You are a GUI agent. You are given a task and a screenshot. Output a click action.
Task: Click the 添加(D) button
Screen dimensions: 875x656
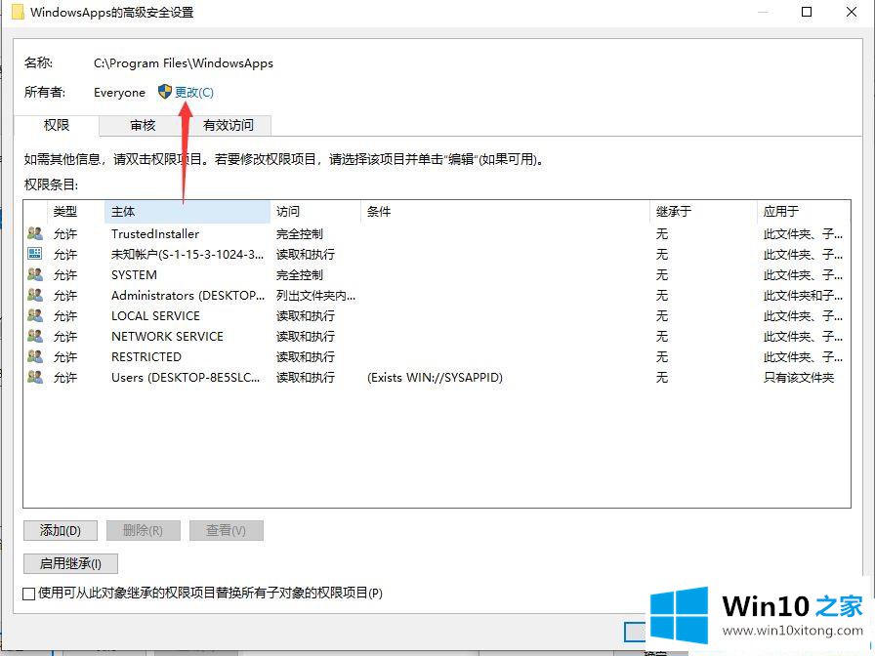coord(61,530)
